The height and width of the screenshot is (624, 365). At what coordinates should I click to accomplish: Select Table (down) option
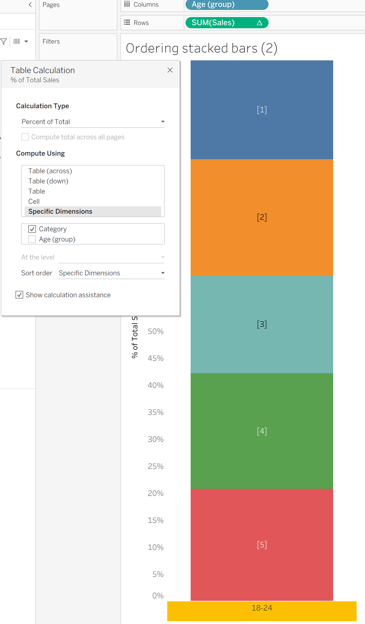point(48,181)
